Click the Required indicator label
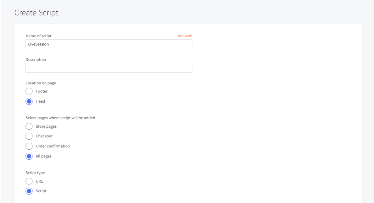Viewport: 374px width, 203px height. click(x=185, y=36)
